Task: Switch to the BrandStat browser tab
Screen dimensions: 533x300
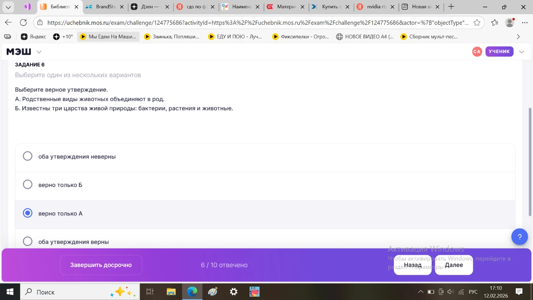Action: [105, 7]
